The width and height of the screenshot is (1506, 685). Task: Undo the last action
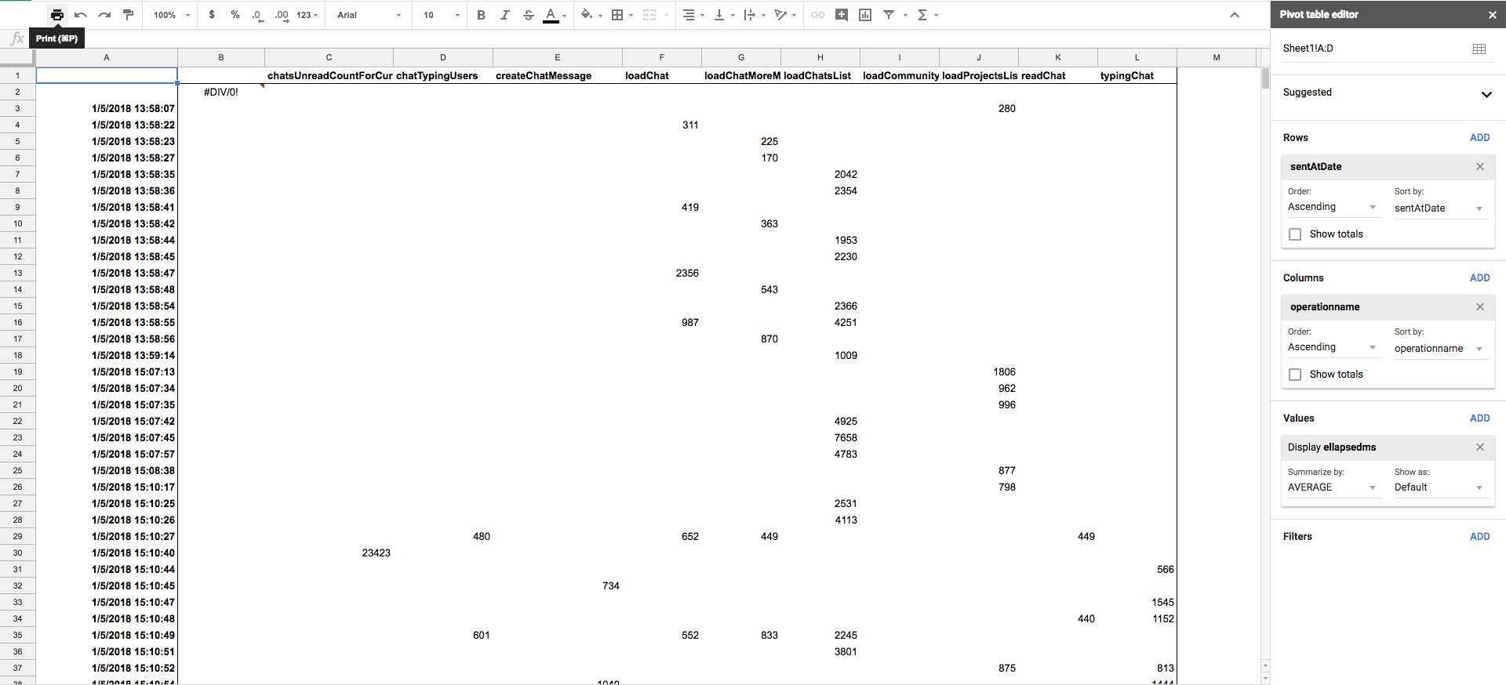(x=81, y=15)
